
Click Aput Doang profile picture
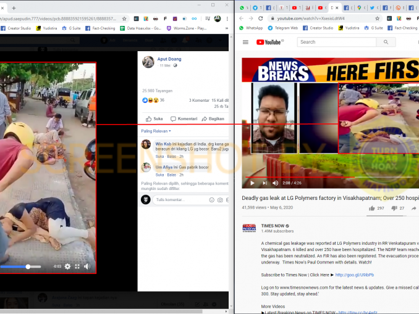point(148,62)
